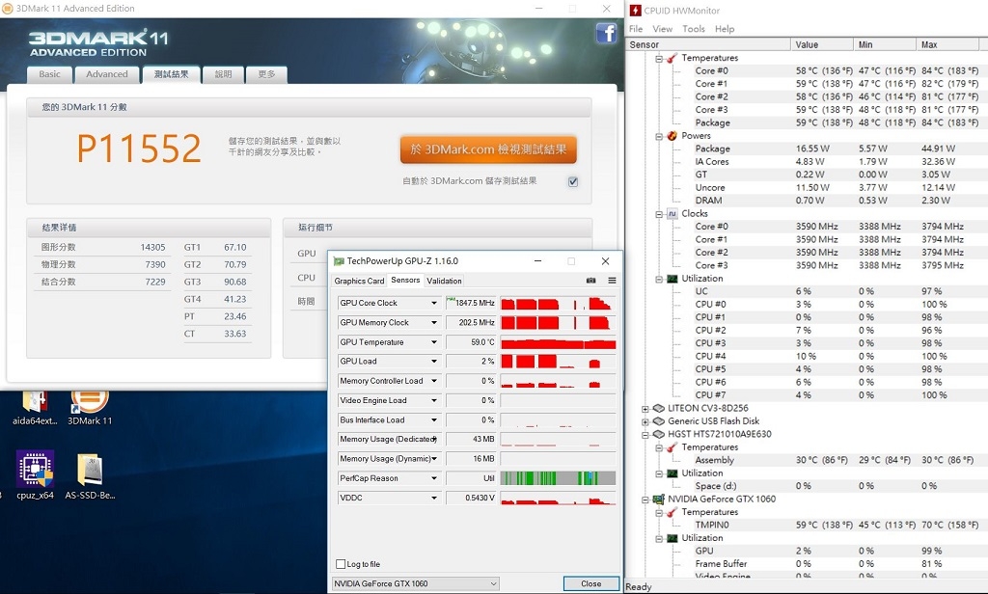Click GPU-Z screenshot camera icon
Screen dimensions: 988x594
[x=591, y=281]
